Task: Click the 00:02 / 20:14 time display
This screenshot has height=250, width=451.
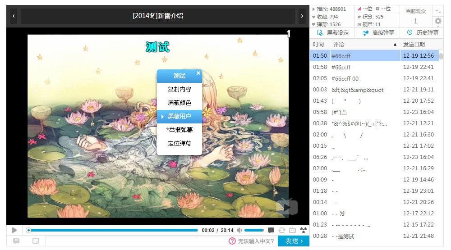Action: [x=217, y=230]
